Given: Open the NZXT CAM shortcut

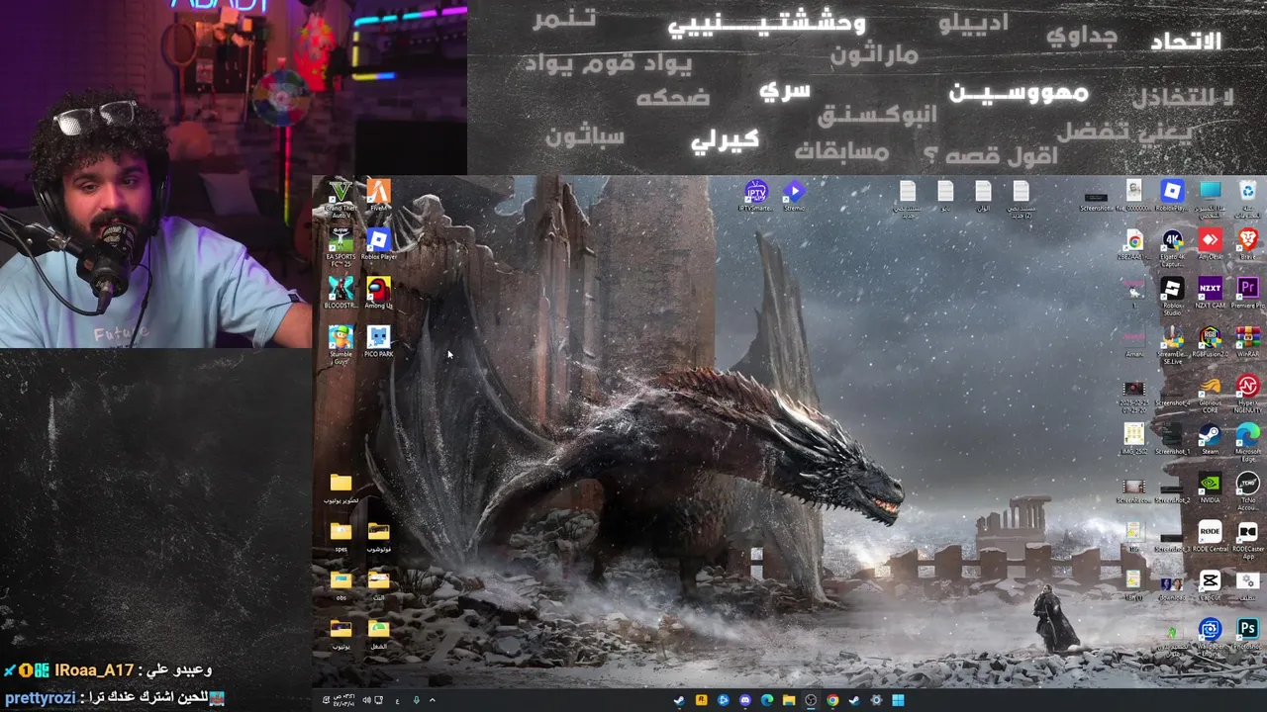Looking at the screenshot, I should [x=1210, y=293].
